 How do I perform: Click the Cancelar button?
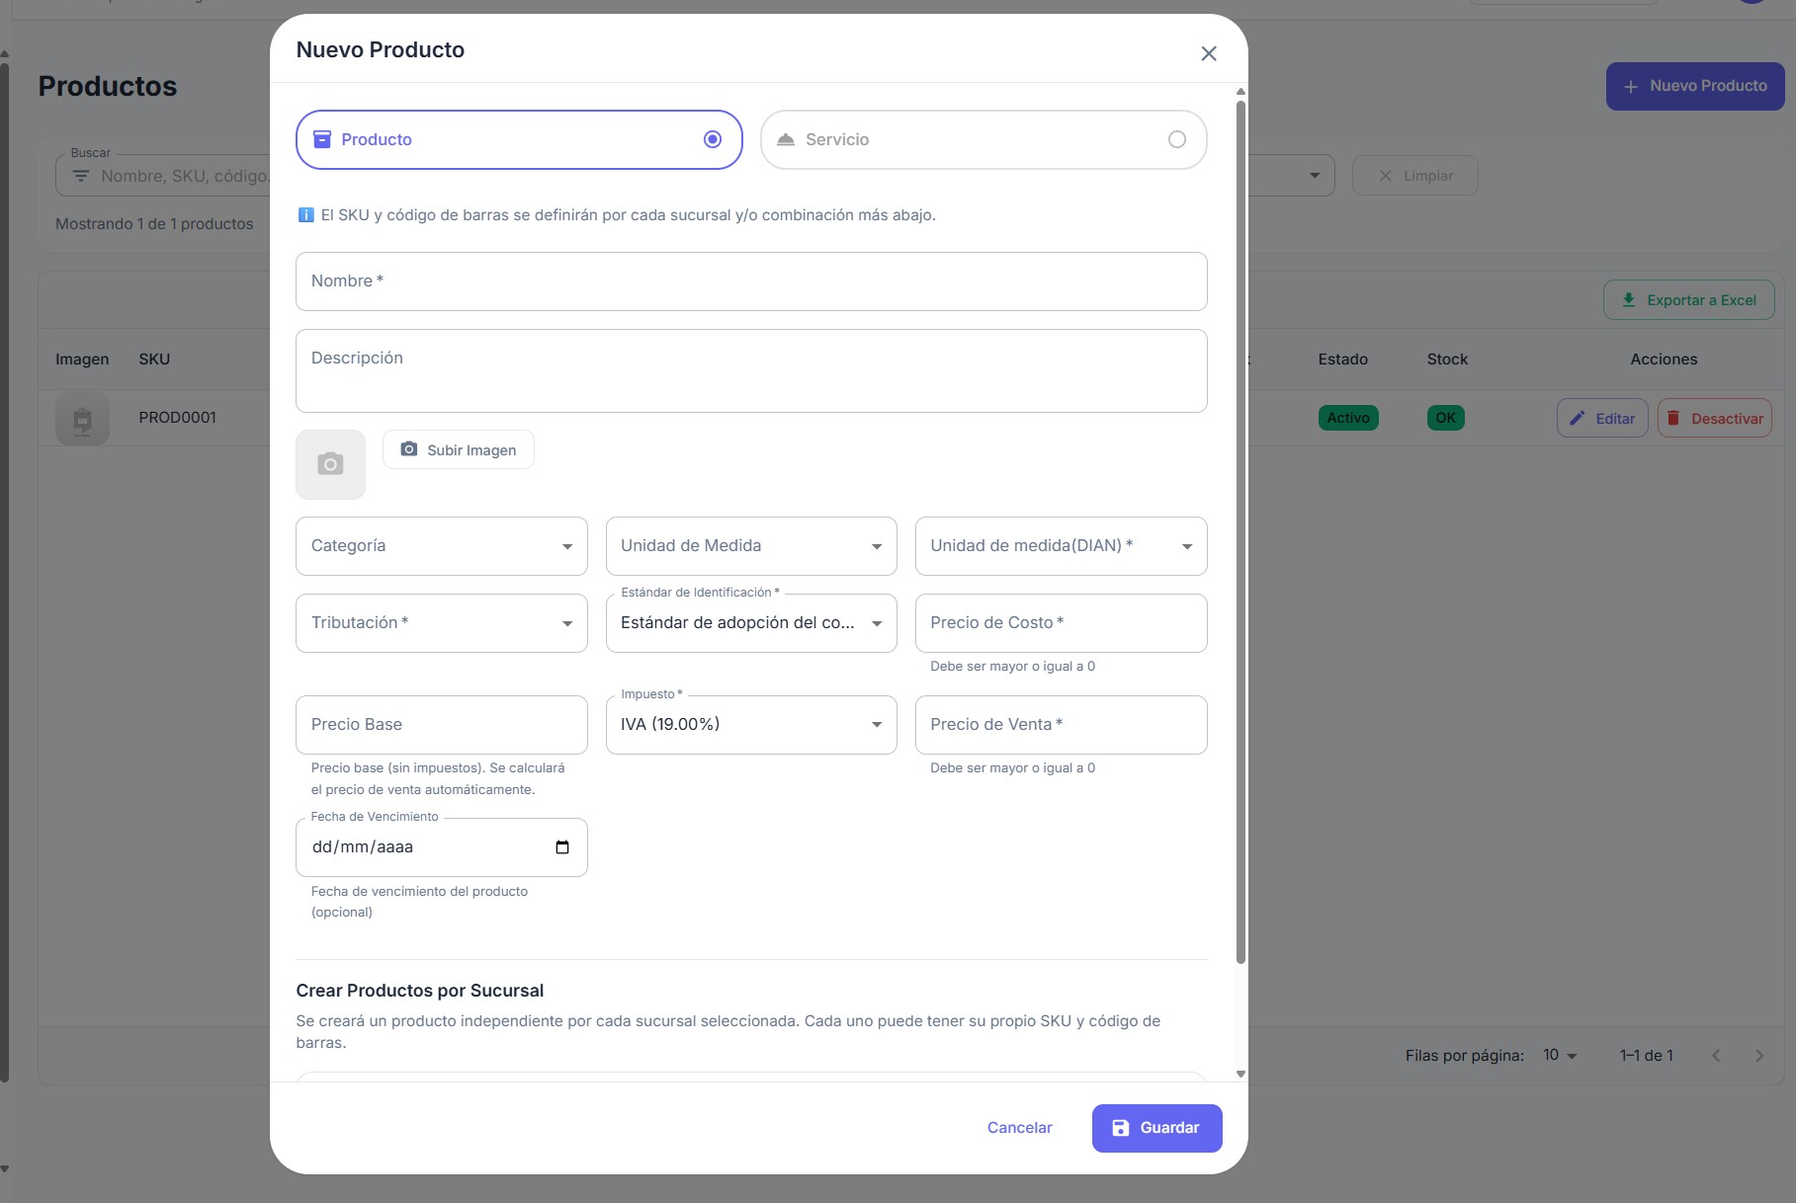point(1019,1127)
